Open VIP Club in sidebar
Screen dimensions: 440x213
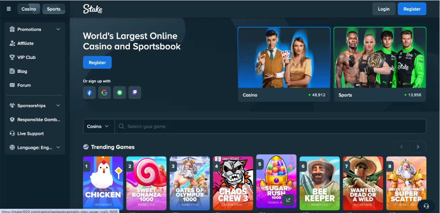tap(26, 57)
